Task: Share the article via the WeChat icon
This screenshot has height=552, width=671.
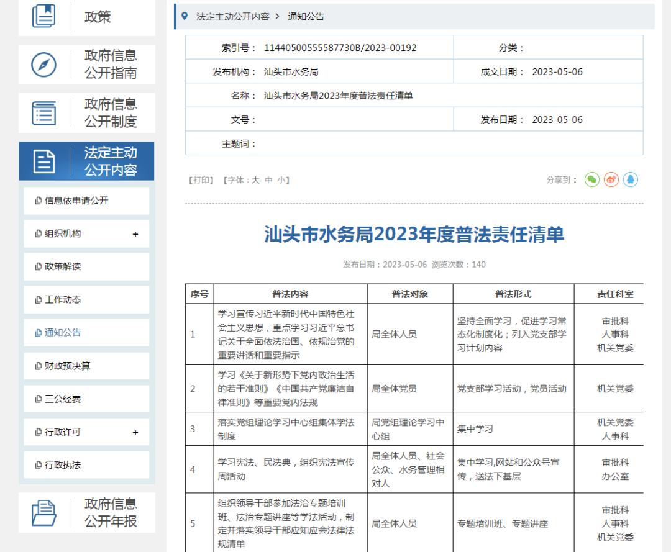Action: (x=591, y=179)
